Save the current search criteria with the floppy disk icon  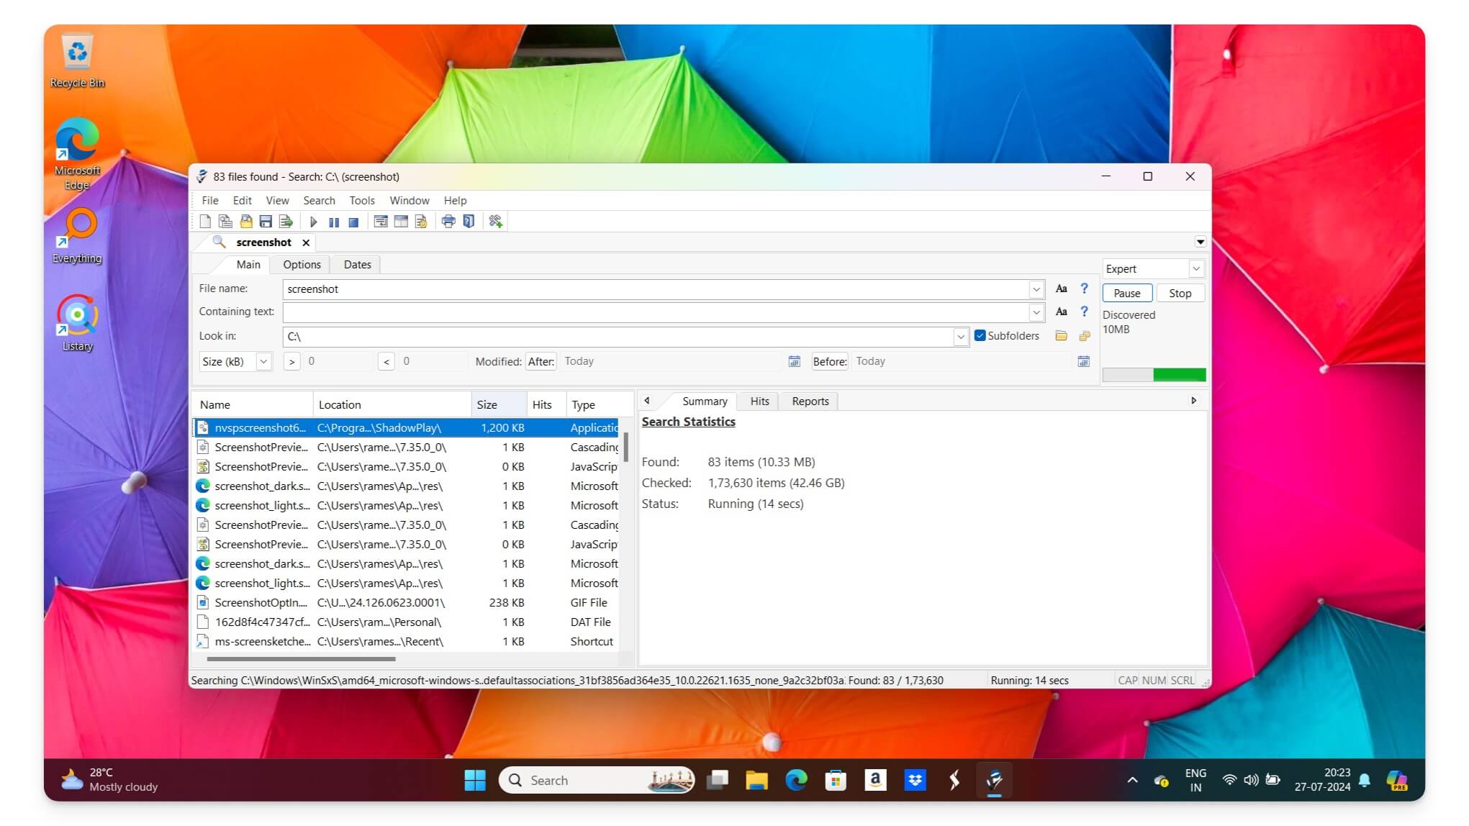click(x=266, y=221)
